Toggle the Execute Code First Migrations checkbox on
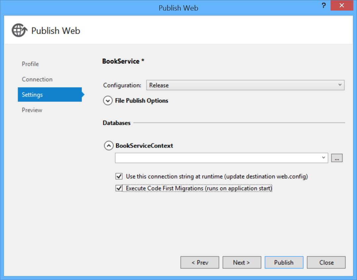The width and height of the screenshot is (357, 280). pos(119,188)
